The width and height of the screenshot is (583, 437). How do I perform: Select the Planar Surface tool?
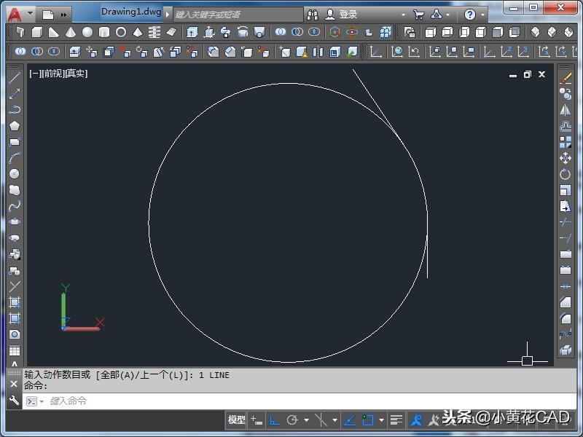171,32
